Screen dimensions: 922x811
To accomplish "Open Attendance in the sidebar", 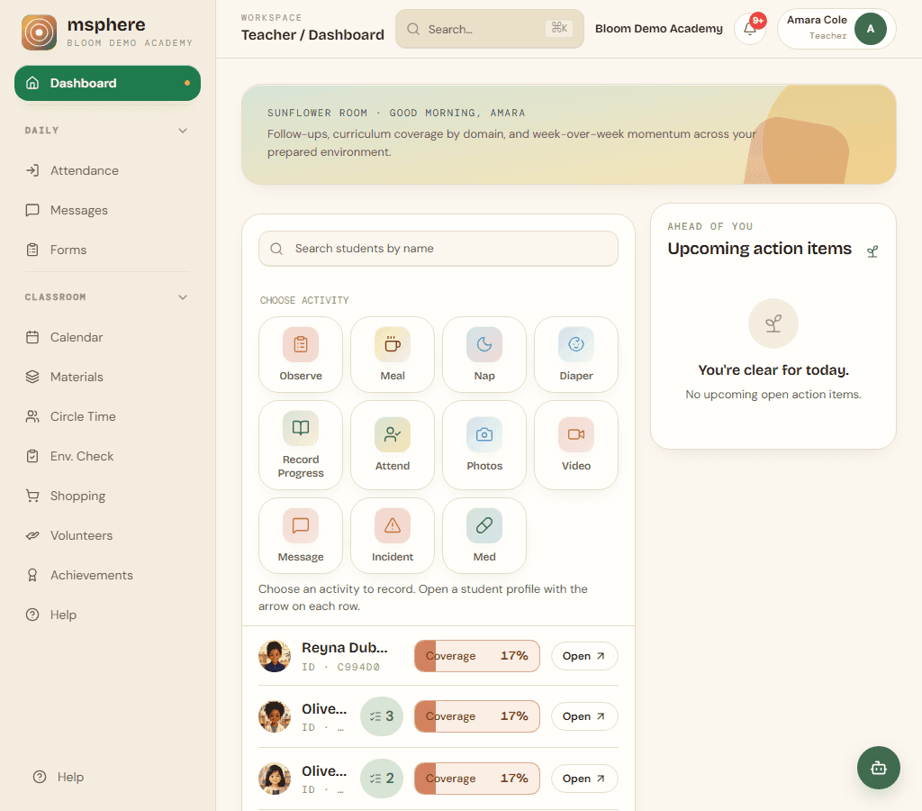I will click(x=108, y=170).
